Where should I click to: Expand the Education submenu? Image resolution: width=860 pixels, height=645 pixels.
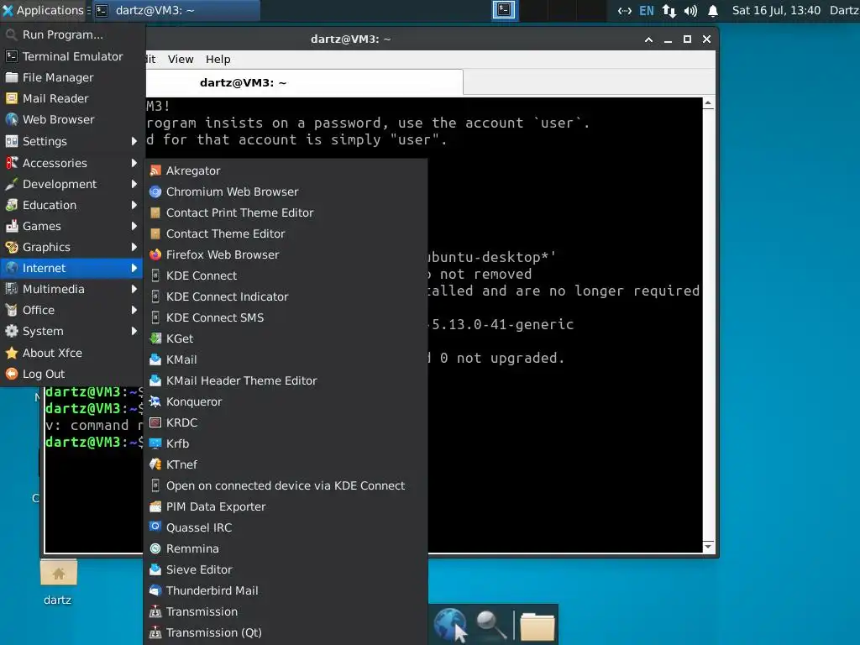pyautogui.click(x=71, y=205)
